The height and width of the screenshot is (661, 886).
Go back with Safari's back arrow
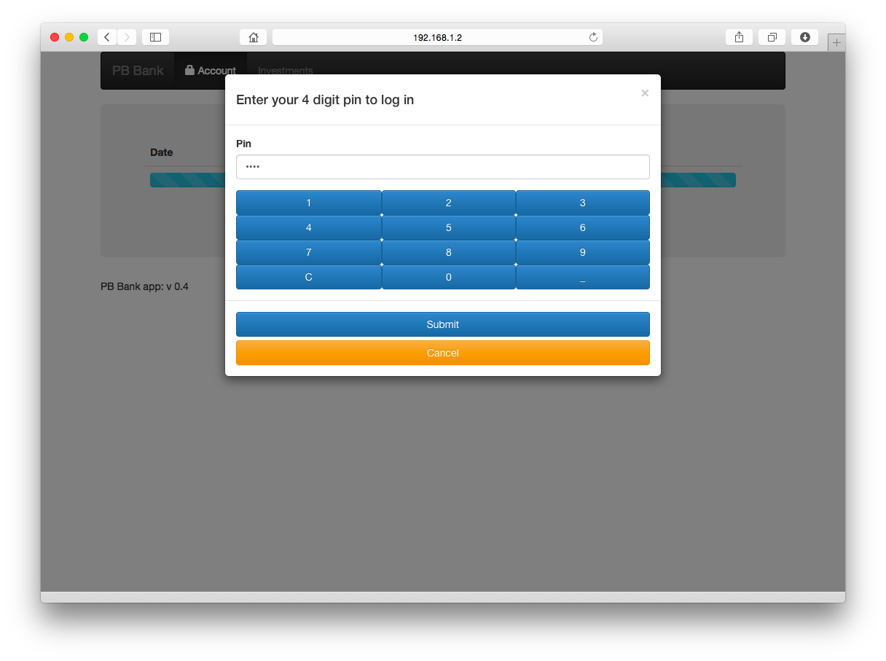tap(107, 37)
